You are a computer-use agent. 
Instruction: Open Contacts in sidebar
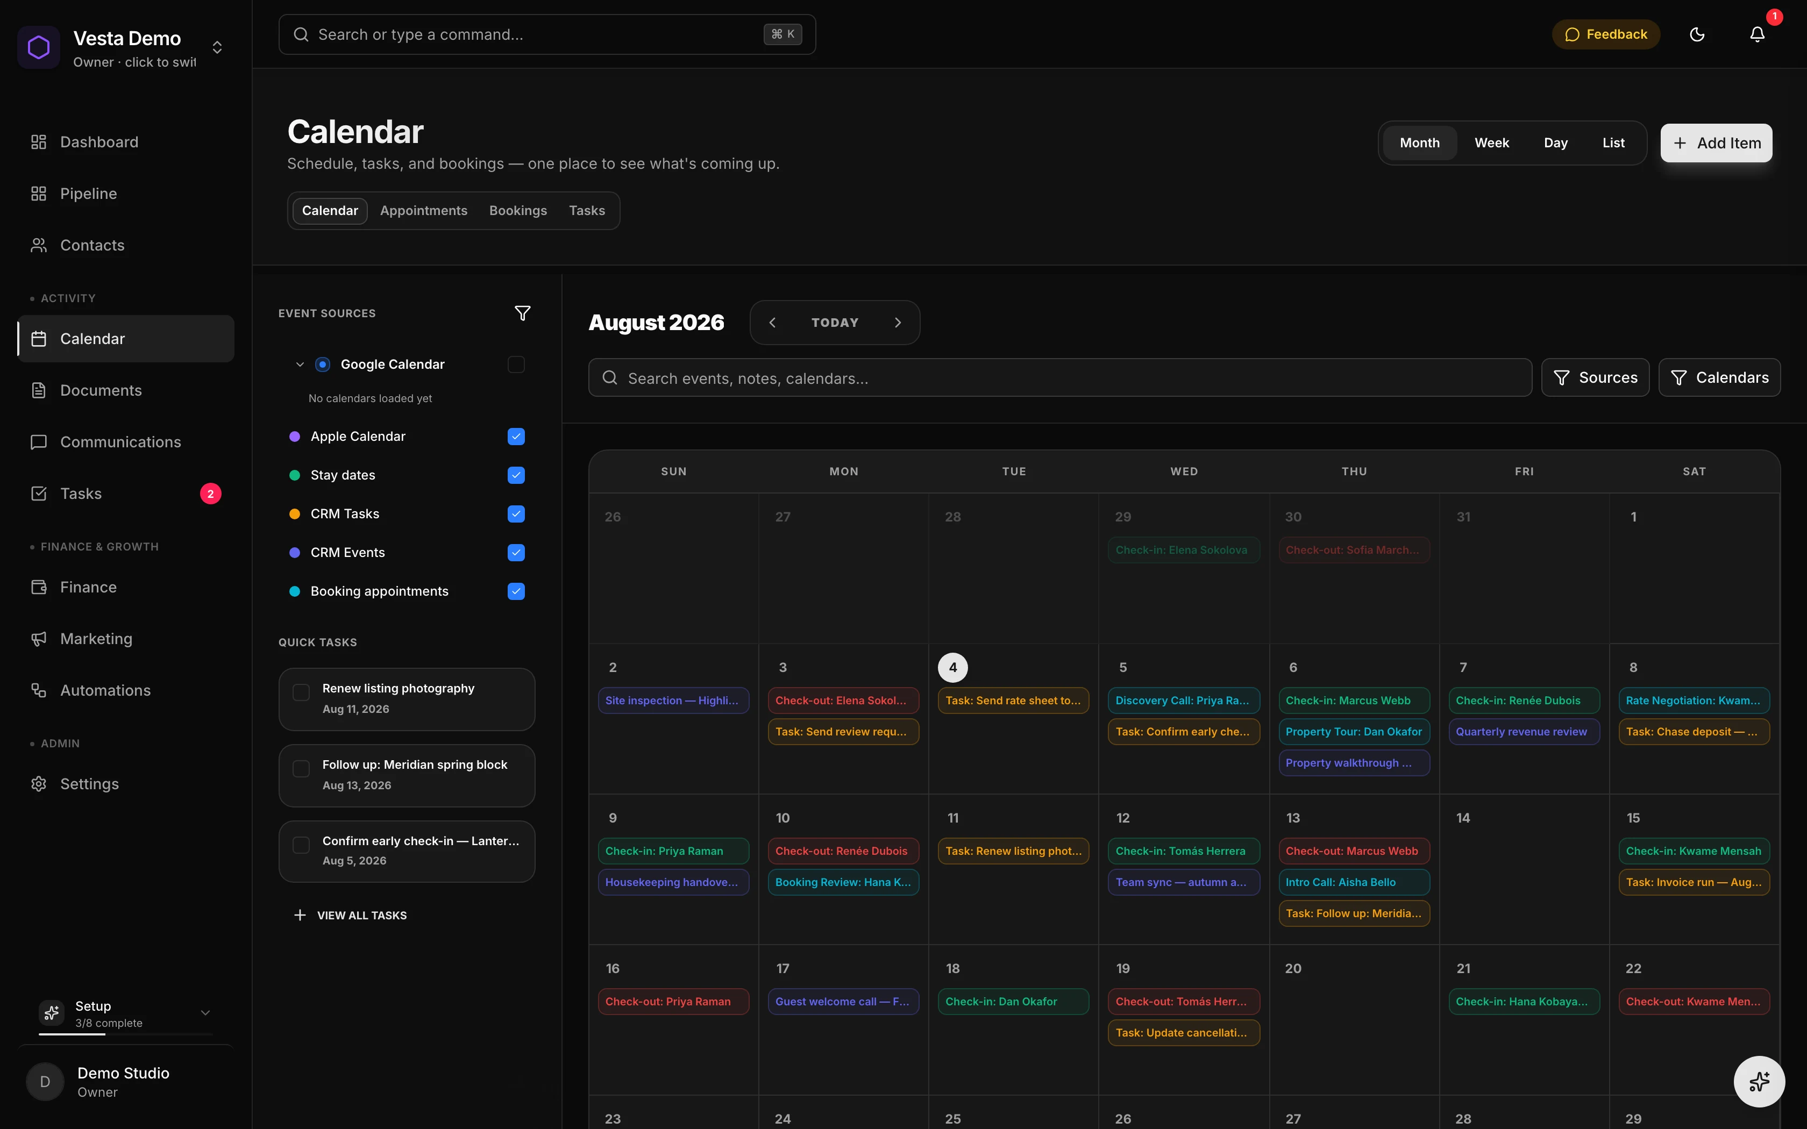coord(125,245)
